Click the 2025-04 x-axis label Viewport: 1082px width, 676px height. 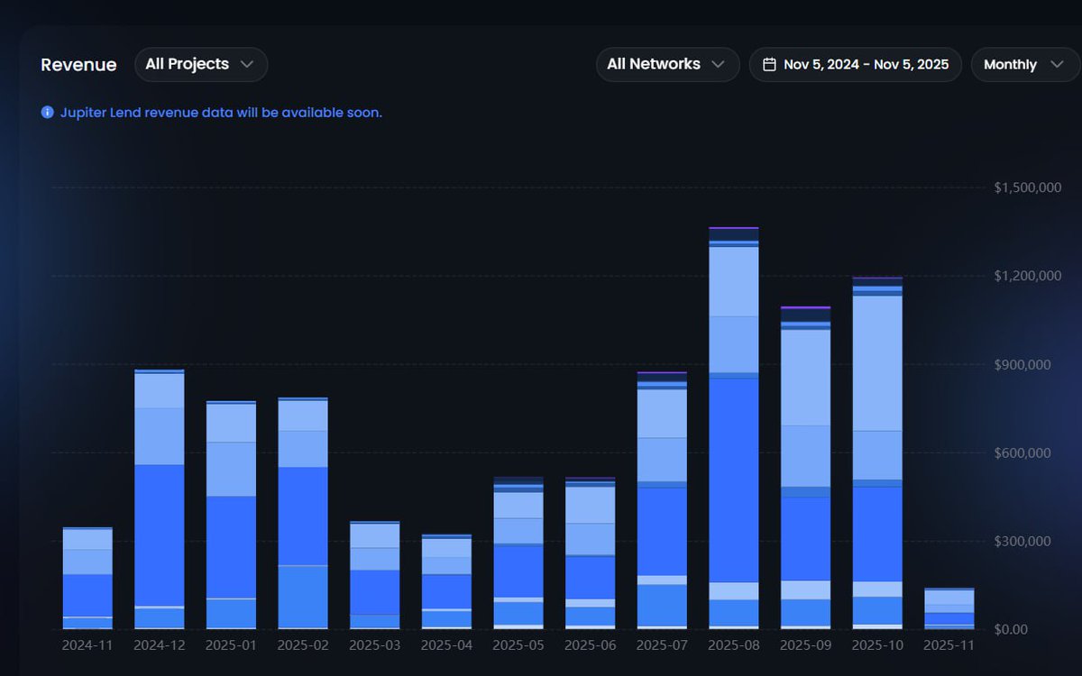pos(446,645)
